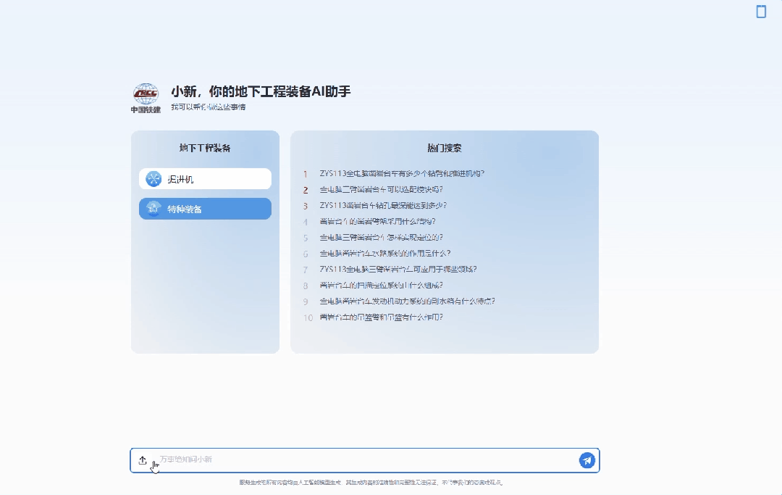The width and height of the screenshot is (782, 495).
Task: Open hot search 10 about 吊篮臂和吊篮作用
Action: tap(382, 317)
